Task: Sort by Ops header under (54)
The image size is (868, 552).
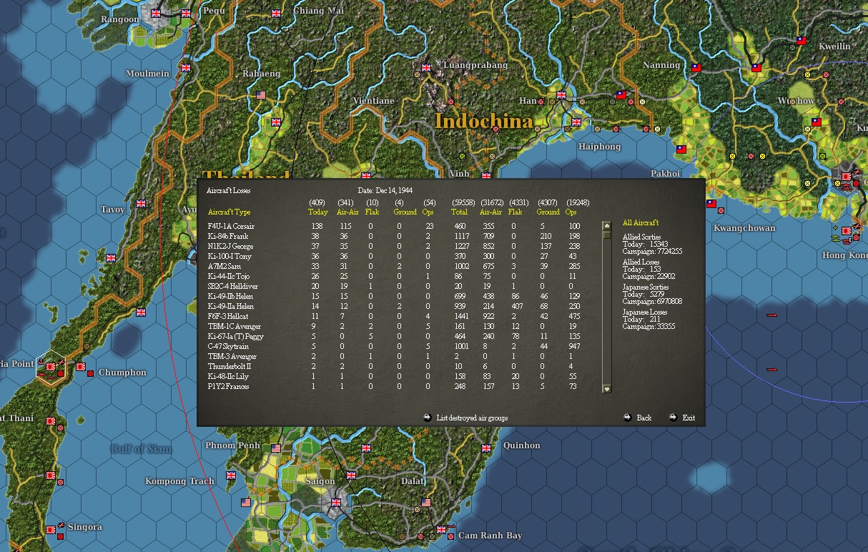Action: pos(429,212)
